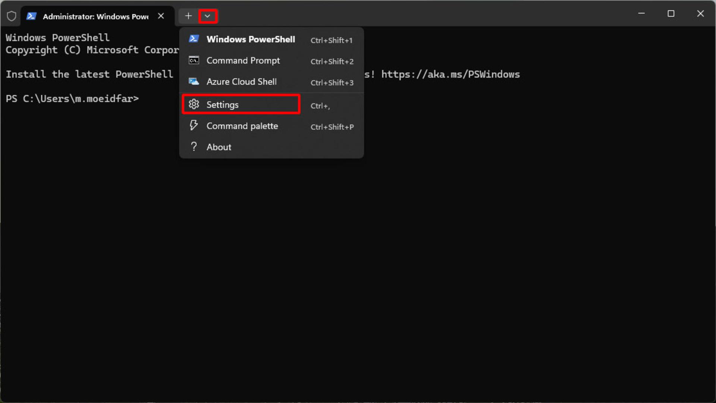Open a new tab with plus button
Screen dimensions: 716x403
click(188, 16)
